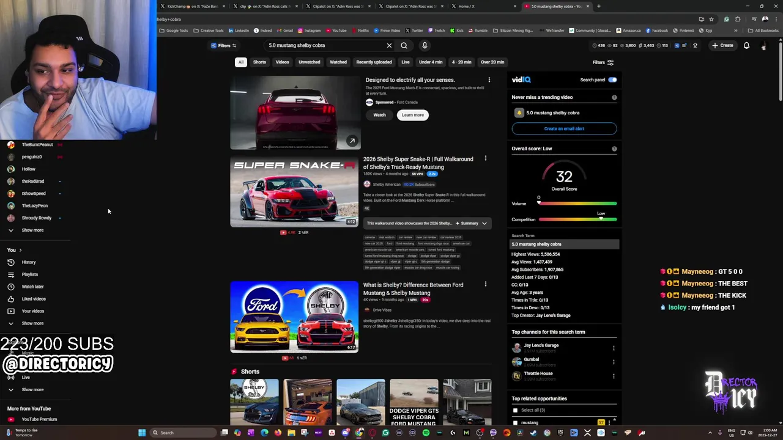Open options for 2026 Shelby Super Snake-R video
Screen dimensions: 783x440
(x=486, y=159)
